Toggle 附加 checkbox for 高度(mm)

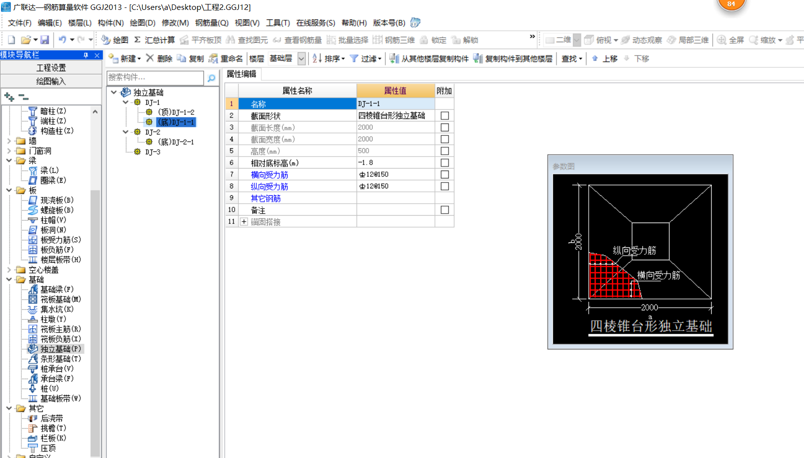[x=445, y=151]
